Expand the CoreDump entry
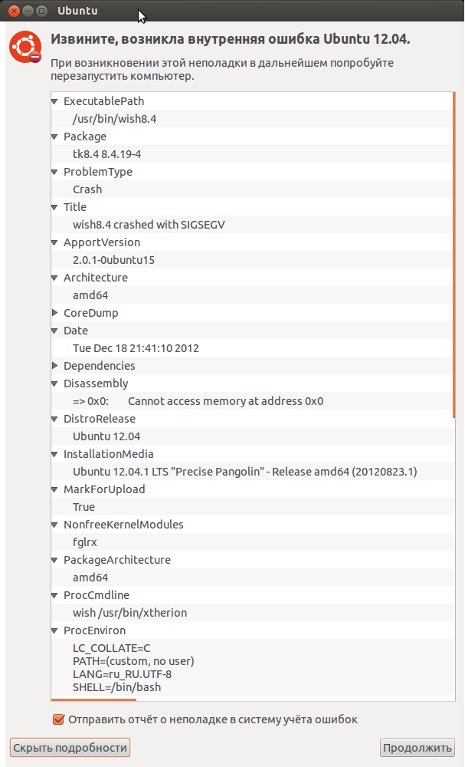This screenshot has width=465, height=767. point(54,313)
